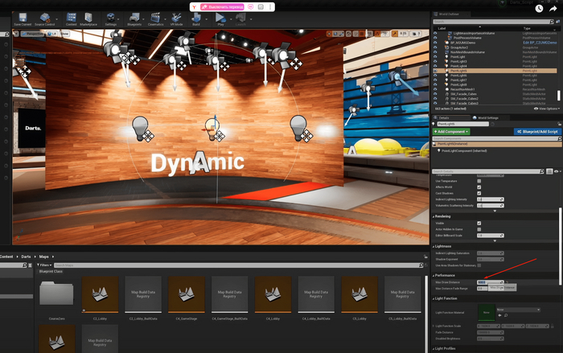
Task: Open the Marketplace icon
Action: click(88, 18)
